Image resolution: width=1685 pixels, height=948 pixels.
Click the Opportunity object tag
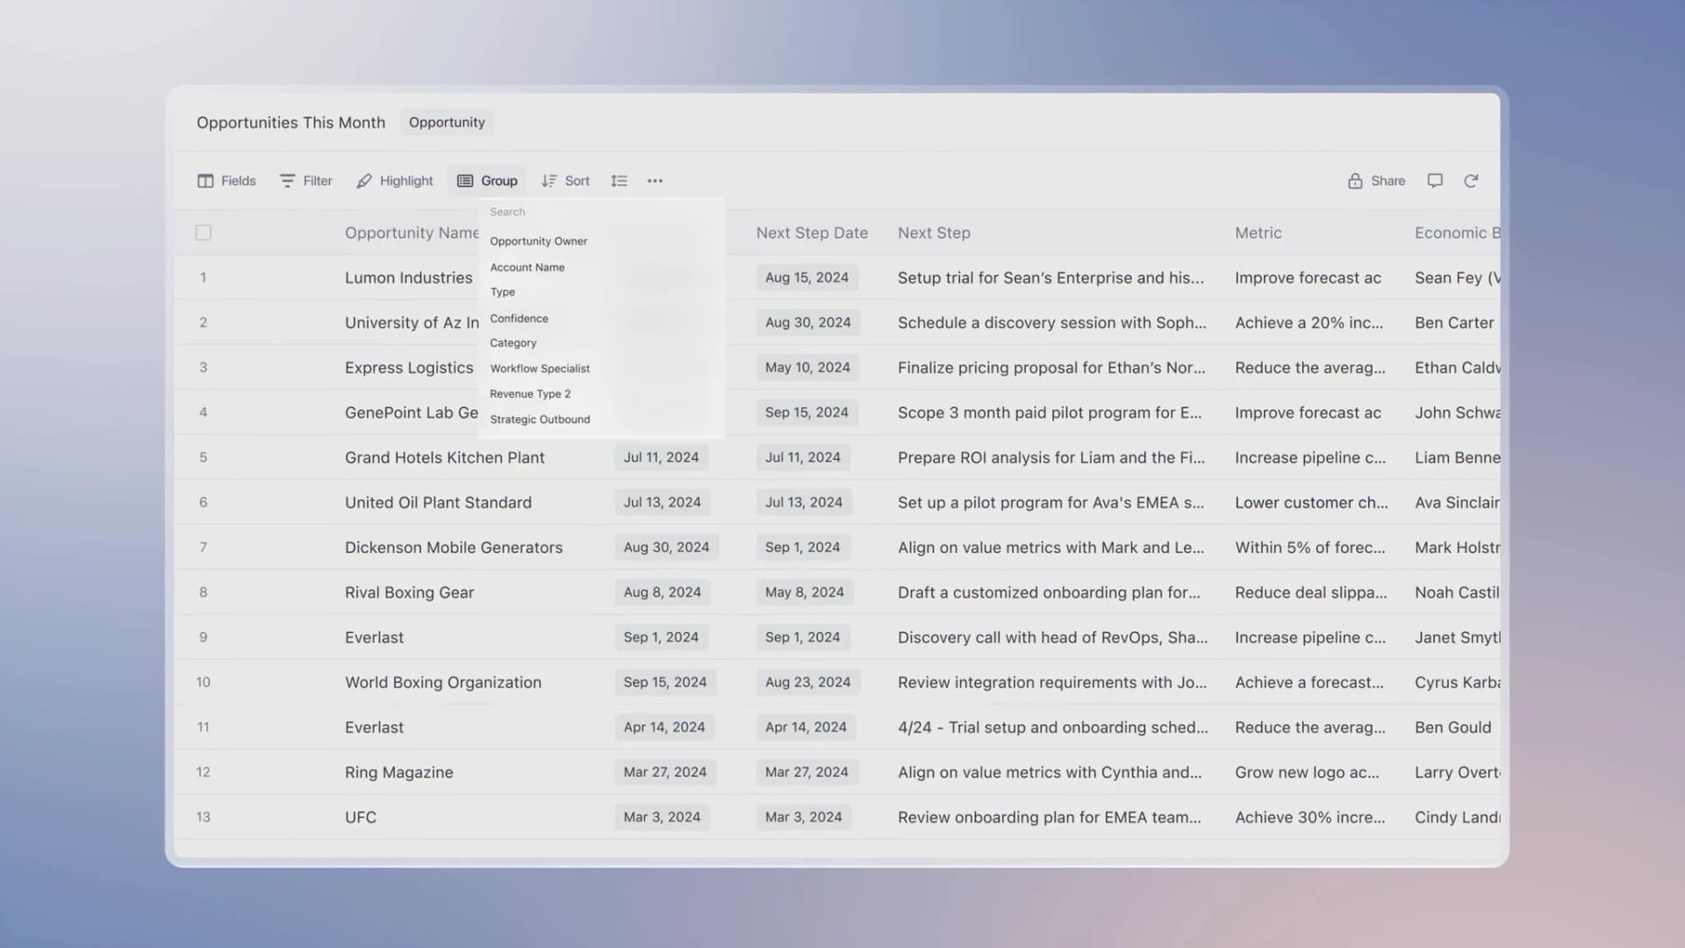coord(447,122)
